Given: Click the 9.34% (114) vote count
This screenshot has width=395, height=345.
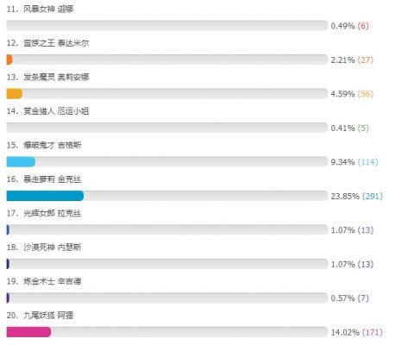Looking at the screenshot, I should click(354, 162).
